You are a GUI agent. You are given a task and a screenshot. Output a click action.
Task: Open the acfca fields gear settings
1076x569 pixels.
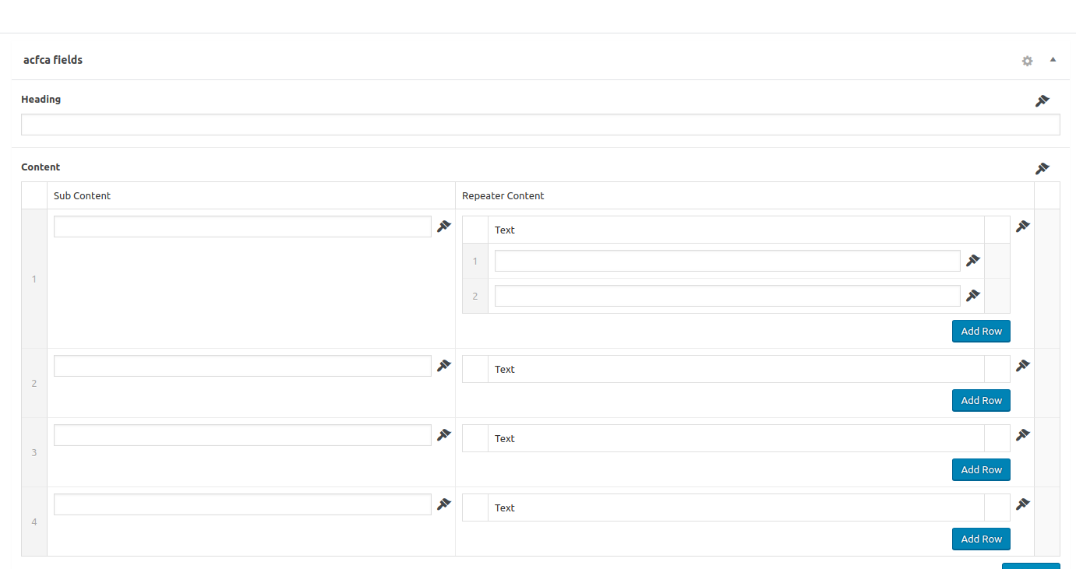pyautogui.click(x=1028, y=61)
